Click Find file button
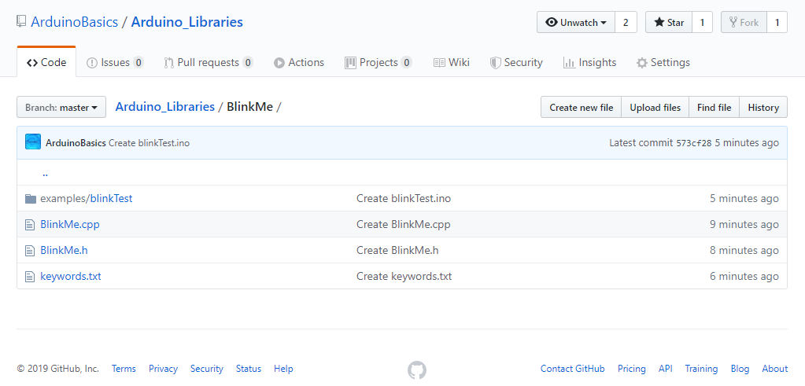Image resolution: width=805 pixels, height=386 pixels. pos(715,107)
